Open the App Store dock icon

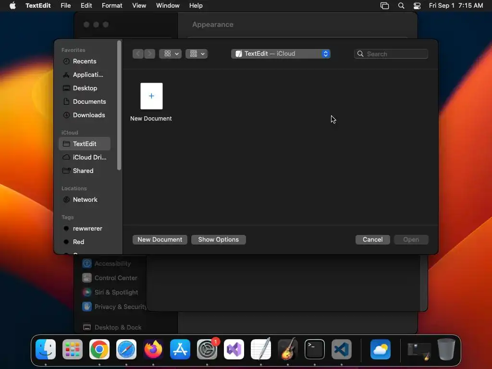click(x=180, y=349)
